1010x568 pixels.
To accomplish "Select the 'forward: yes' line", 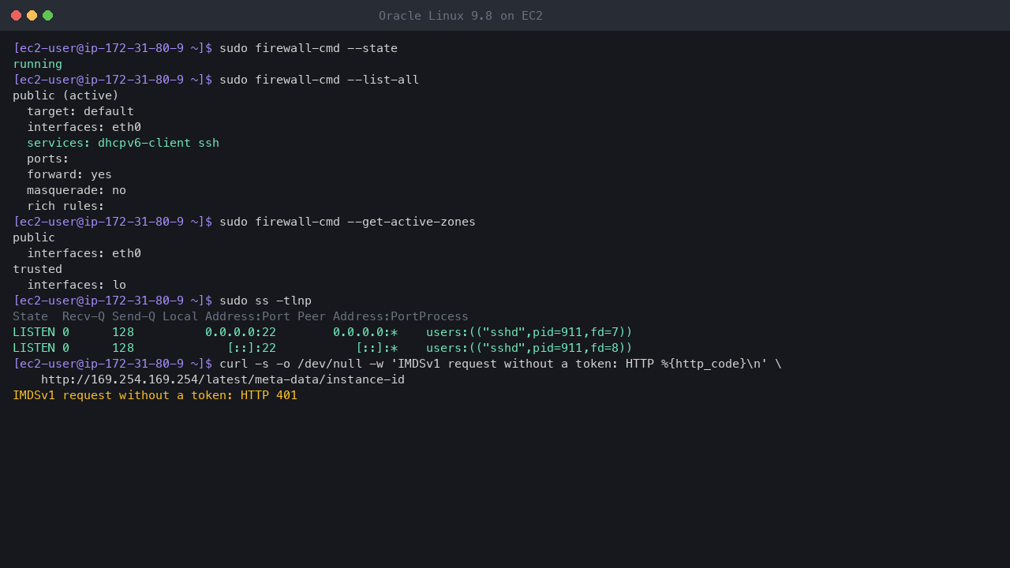I will click(x=69, y=174).
